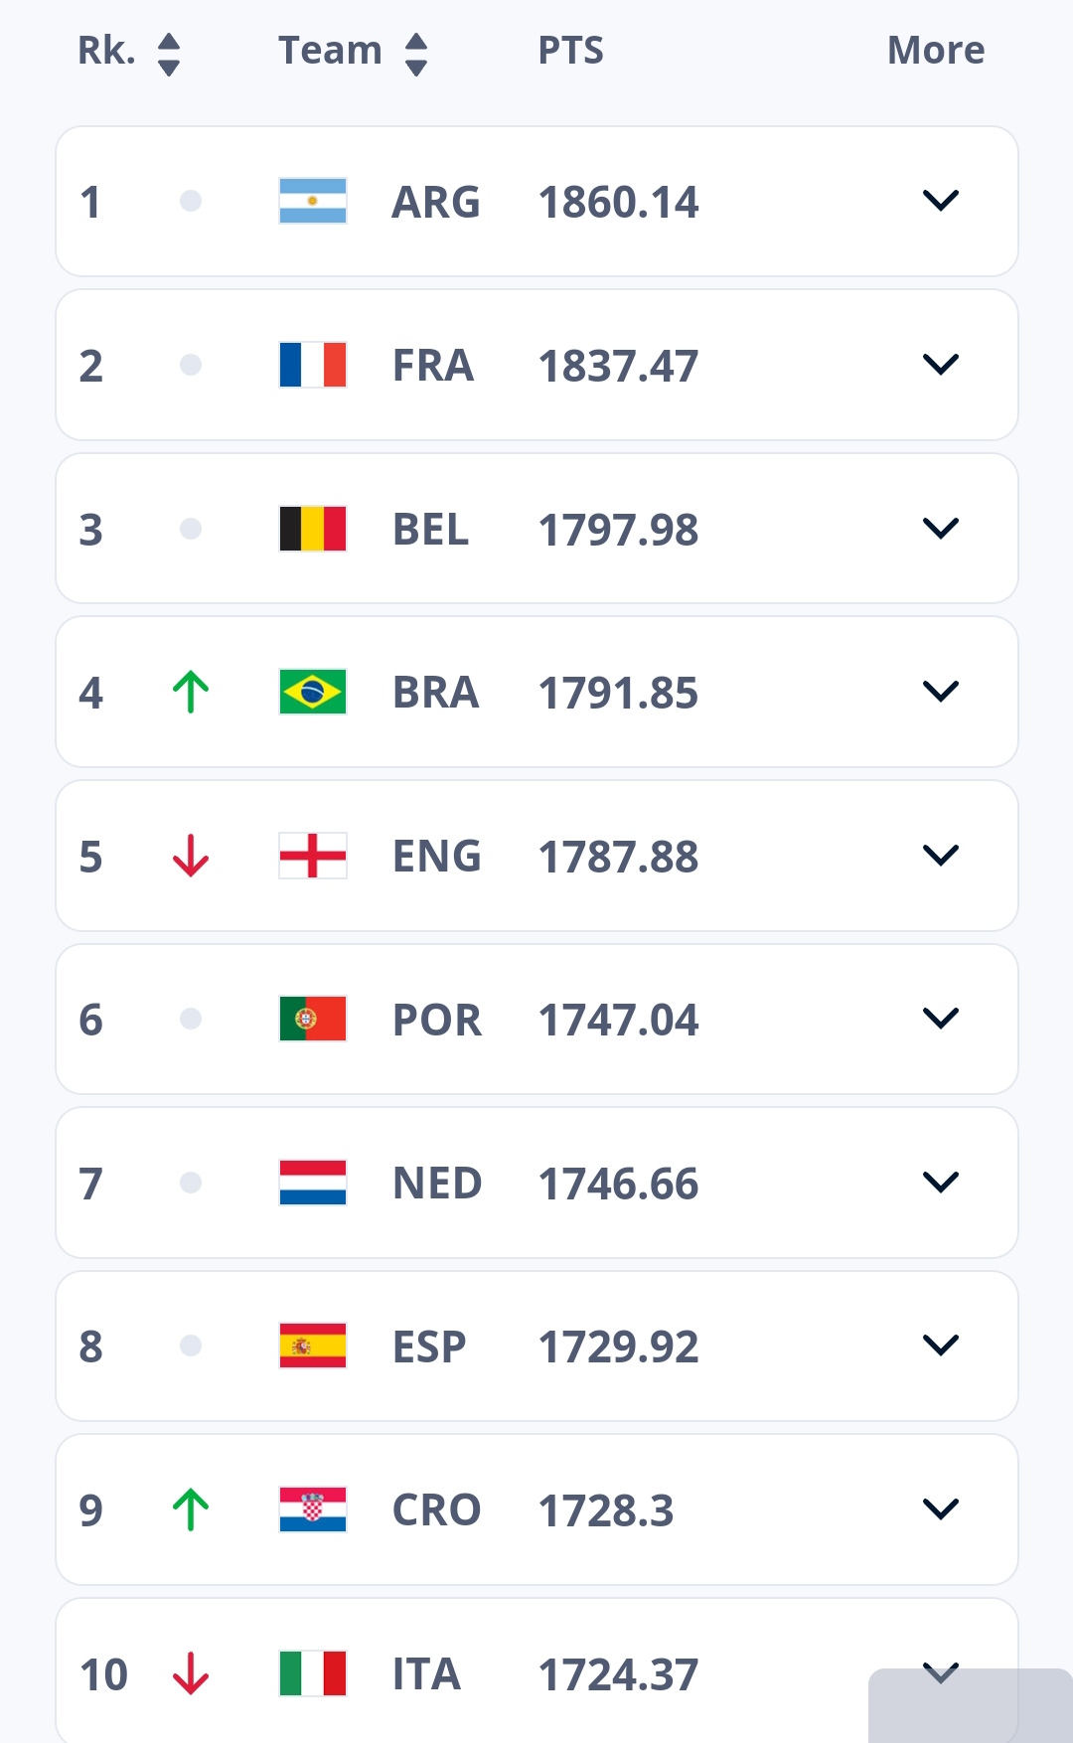Click the Brazil flag icon
Image resolution: width=1073 pixels, height=1743 pixels.
313,692
